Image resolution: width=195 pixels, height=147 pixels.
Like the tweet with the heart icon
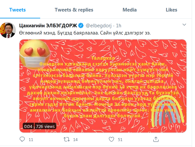tap(111, 139)
